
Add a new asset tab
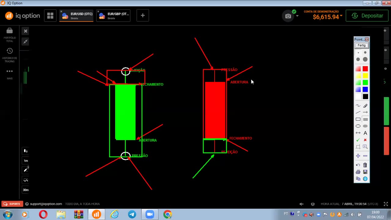[143, 16]
